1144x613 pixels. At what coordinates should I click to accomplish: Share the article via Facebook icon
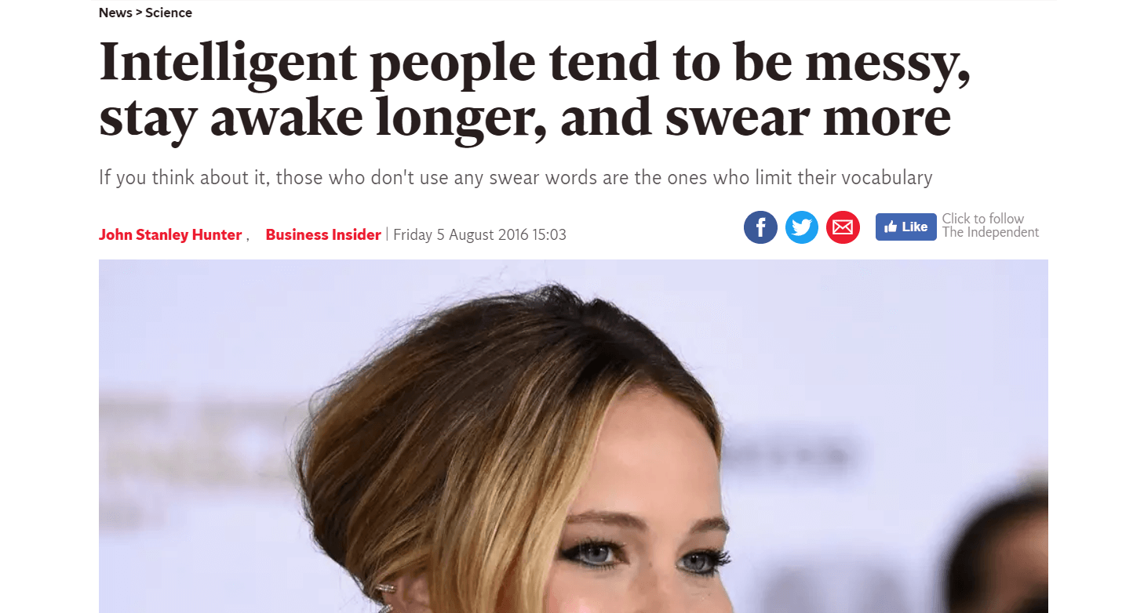[760, 227]
